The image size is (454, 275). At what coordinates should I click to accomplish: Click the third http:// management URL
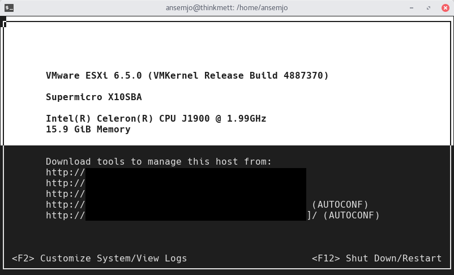[65, 194]
